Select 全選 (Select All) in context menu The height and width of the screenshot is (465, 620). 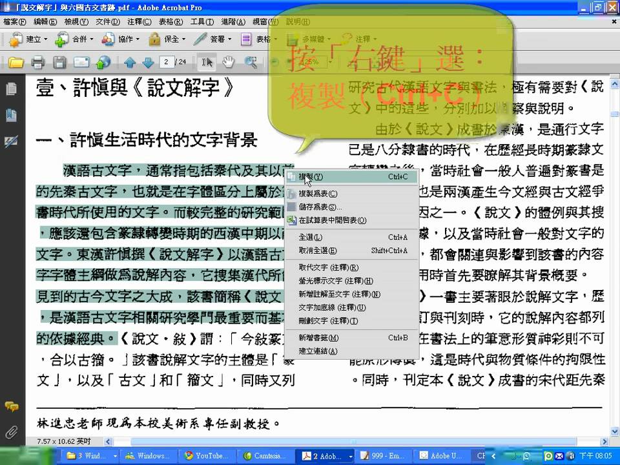pos(351,237)
